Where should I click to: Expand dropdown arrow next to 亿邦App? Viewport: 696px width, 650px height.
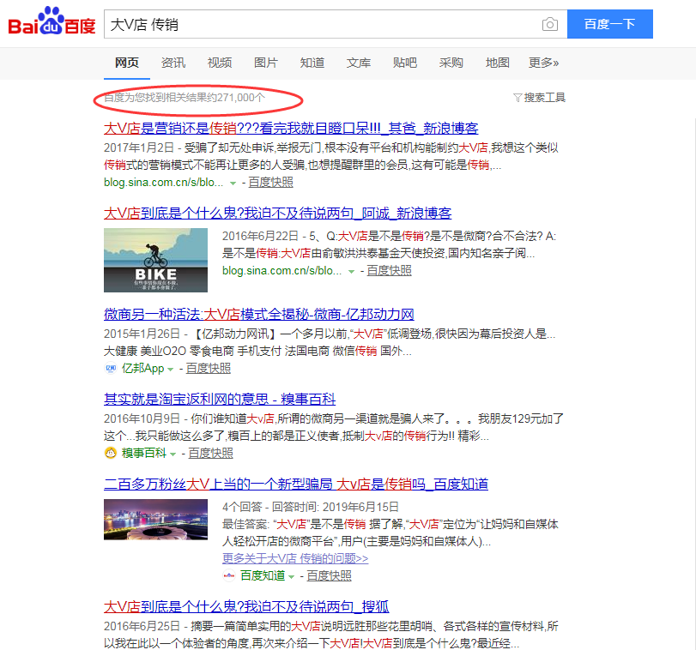[170, 369]
